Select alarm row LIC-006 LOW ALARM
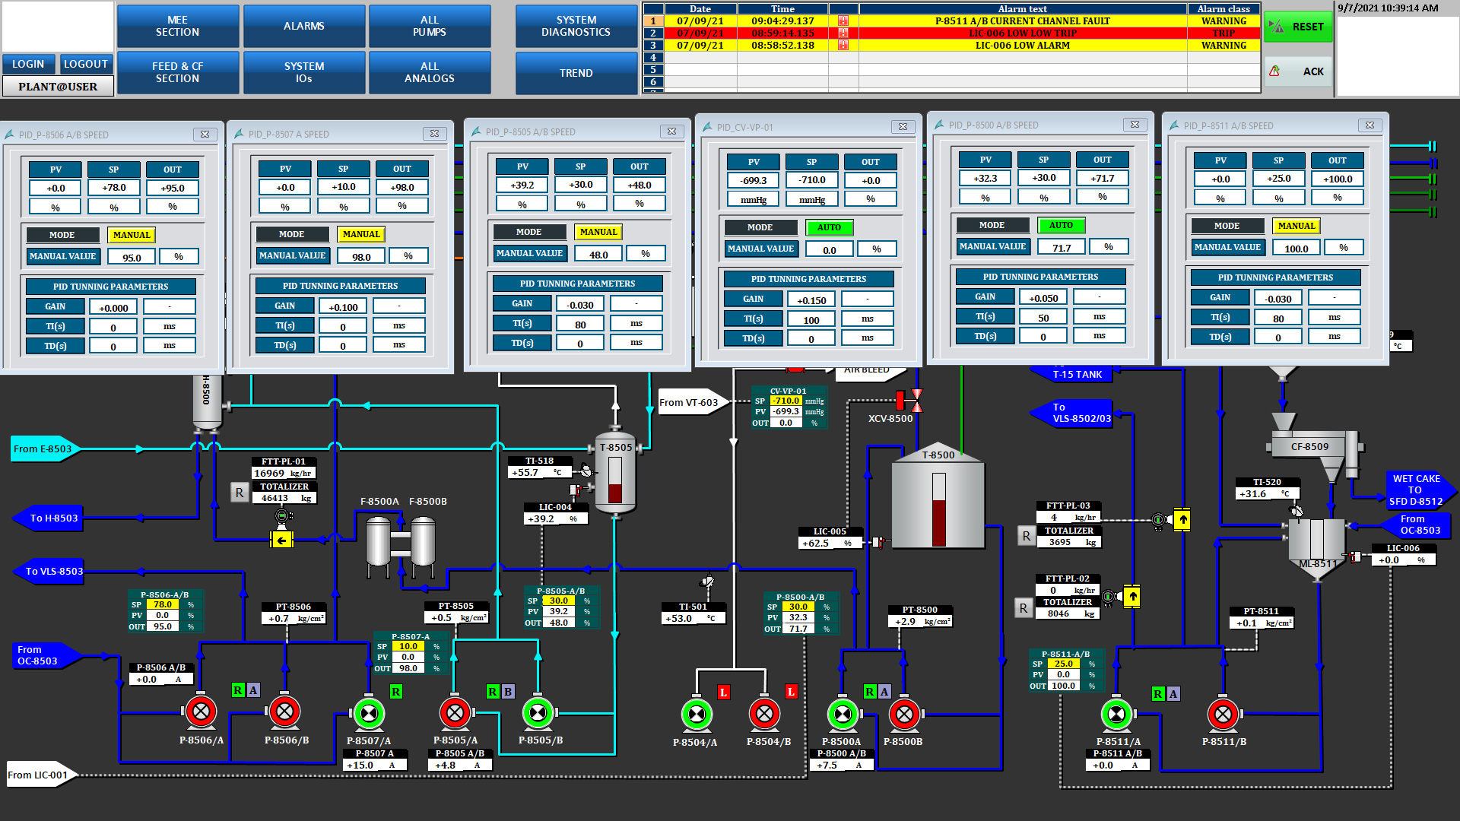The width and height of the screenshot is (1460, 821). [951, 46]
